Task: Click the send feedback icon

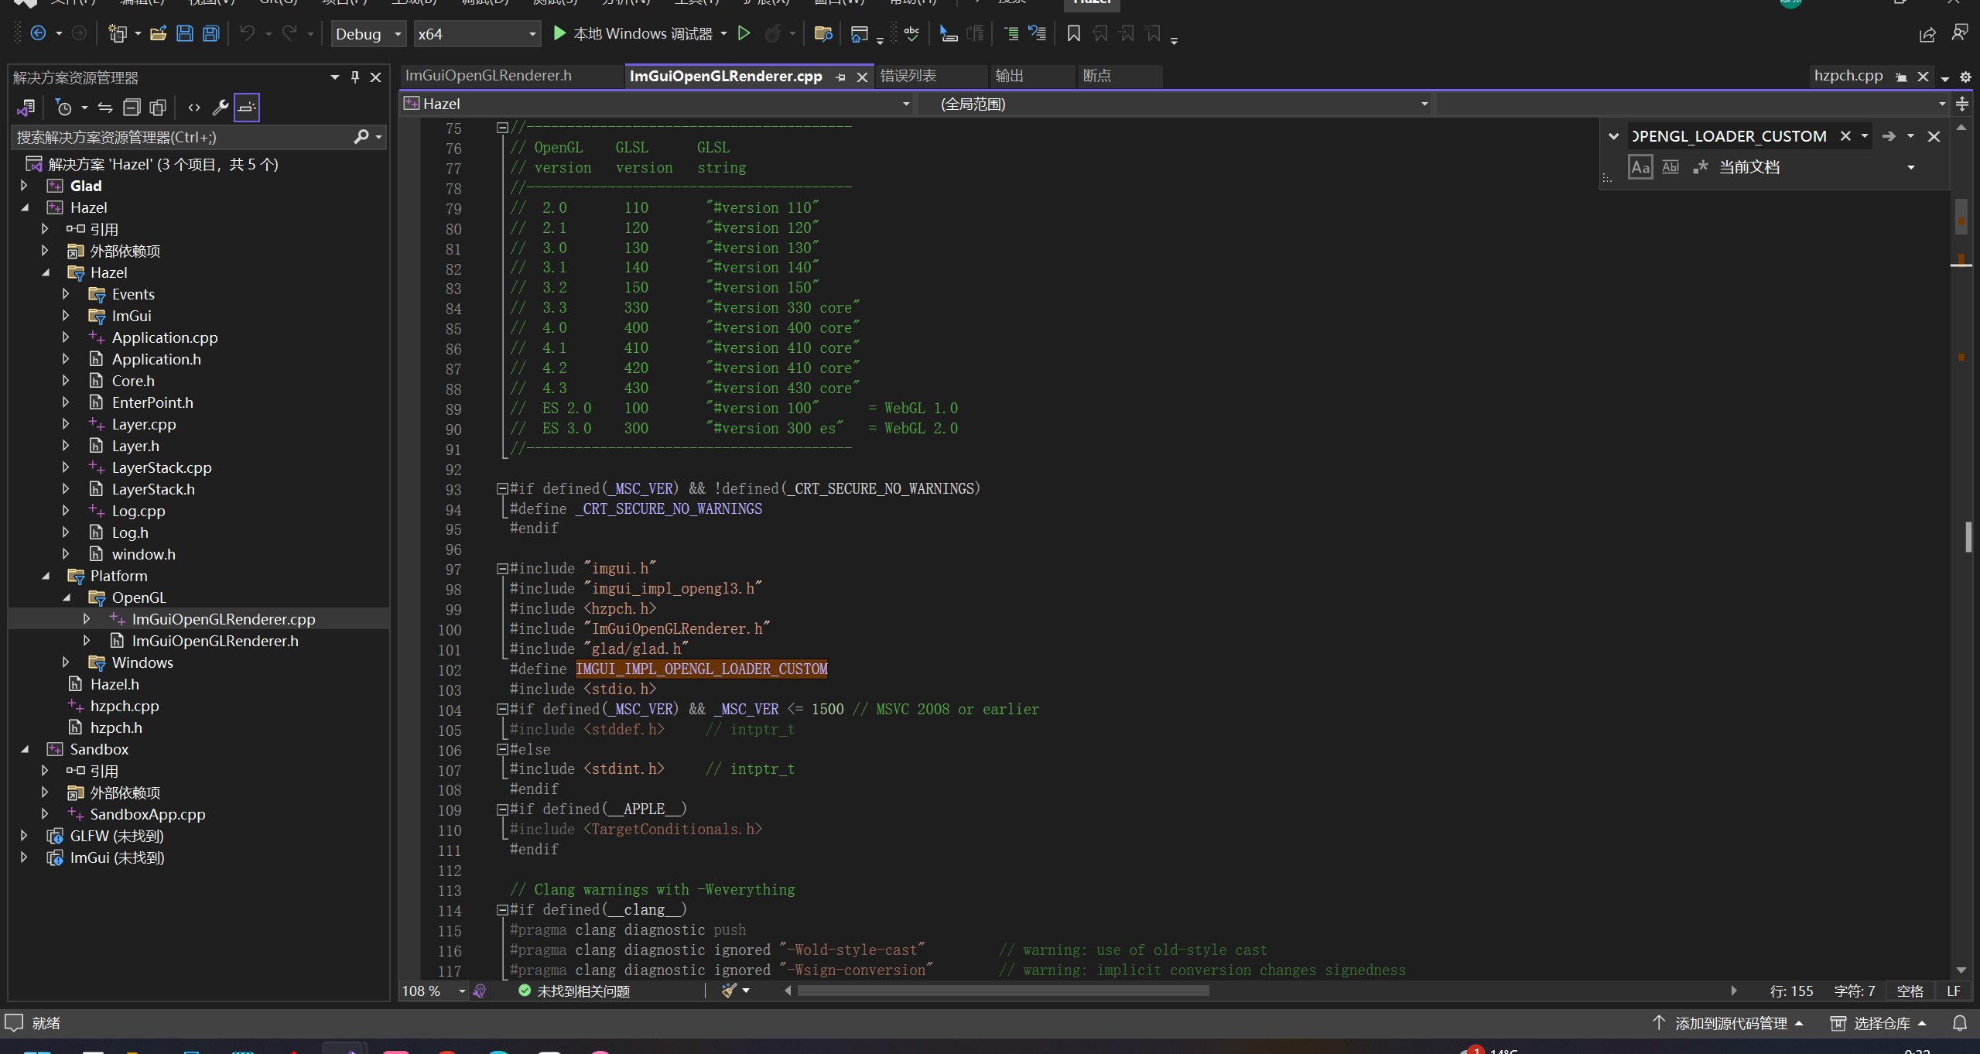Action: 1960,33
